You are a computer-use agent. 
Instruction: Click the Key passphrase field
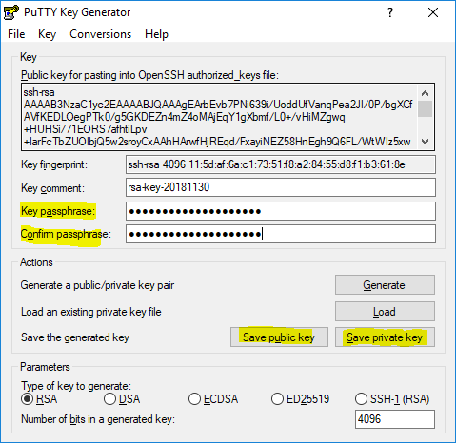281,211
